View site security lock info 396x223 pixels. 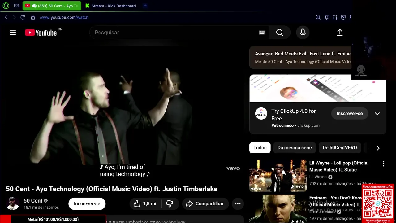(x=33, y=17)
